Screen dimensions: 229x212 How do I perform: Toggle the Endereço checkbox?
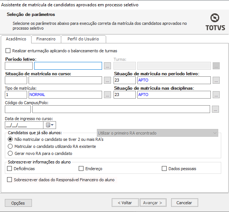(81, 169)
